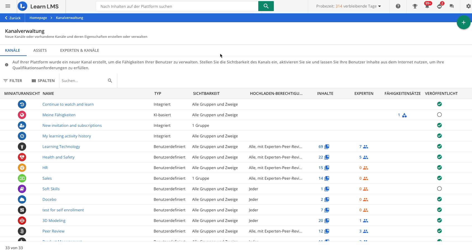Click the Suchen channel search field
This screenshot has height=252, width=472.
(83, 81)
